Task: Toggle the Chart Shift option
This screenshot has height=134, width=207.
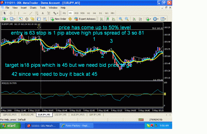Action: click(x=140, y=19)
